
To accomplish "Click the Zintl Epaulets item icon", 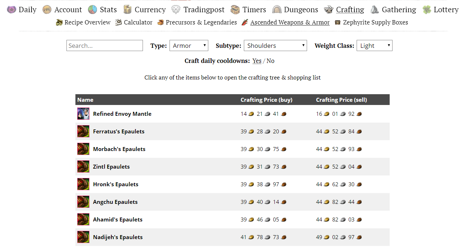I will pos(83,166).
